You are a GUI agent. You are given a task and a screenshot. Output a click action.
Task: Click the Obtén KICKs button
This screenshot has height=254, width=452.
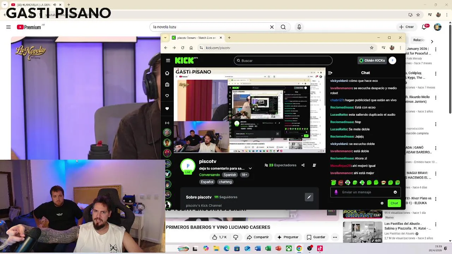pyautogui.click(x=372, y=61)
